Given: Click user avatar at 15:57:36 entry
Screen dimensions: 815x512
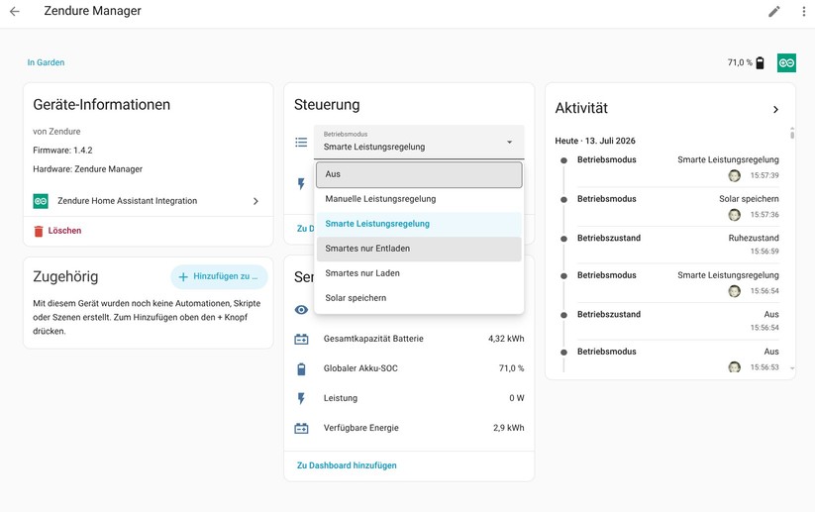Looking at the screenshot, I should tap(734, 215).
